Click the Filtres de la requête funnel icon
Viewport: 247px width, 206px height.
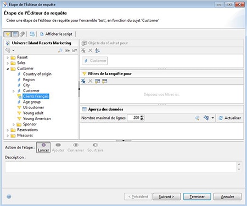click(x=84, y=73)
